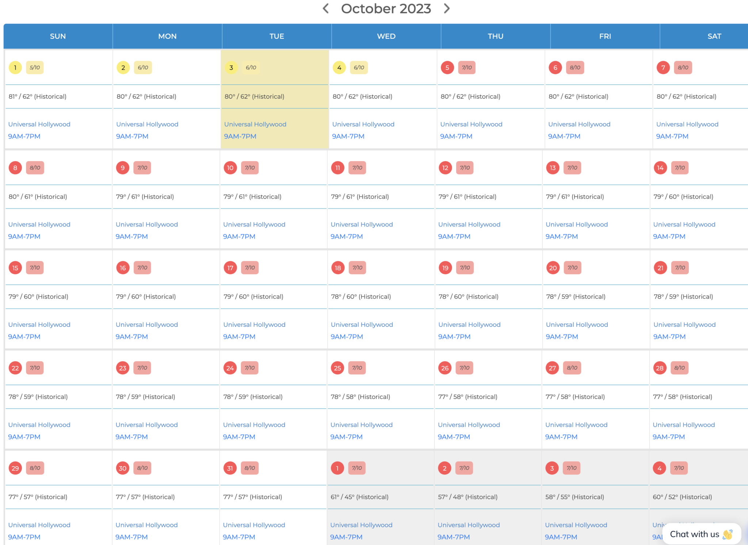Select November 1 greyed date circle
Viewport: 748px width, 545px height.
[x=337, y=468]
